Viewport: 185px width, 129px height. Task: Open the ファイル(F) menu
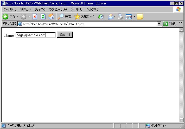(x=10, y=9)
